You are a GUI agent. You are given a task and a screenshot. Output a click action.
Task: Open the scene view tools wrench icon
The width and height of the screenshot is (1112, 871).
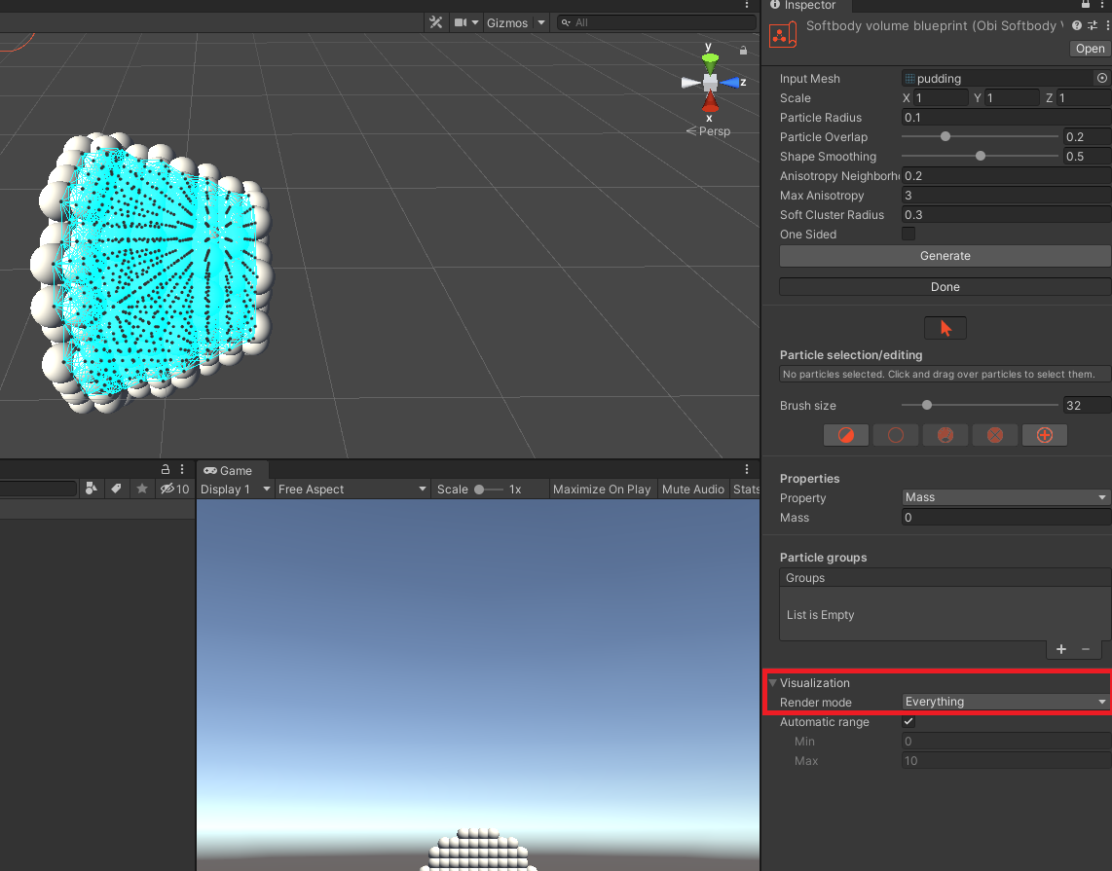(x=435, y=21)
